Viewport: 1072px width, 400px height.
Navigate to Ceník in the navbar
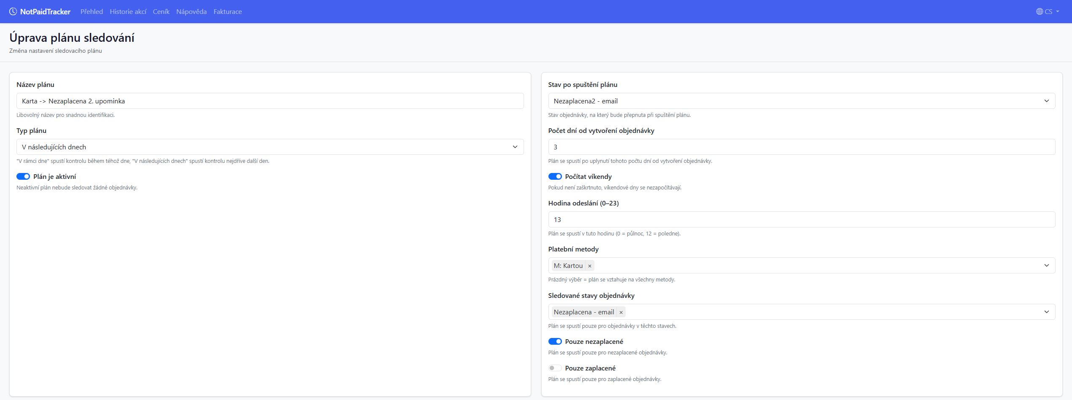(x=161, y=11)
